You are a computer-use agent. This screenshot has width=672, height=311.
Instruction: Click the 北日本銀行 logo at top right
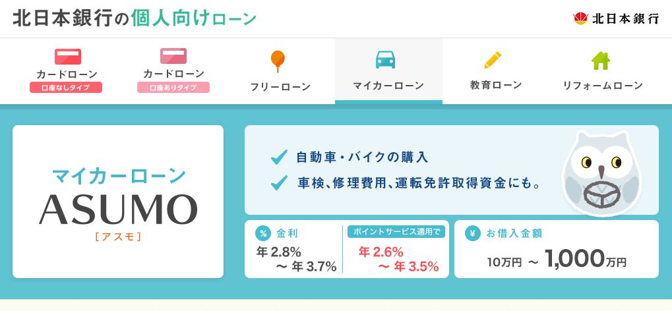tap(615, 19)
